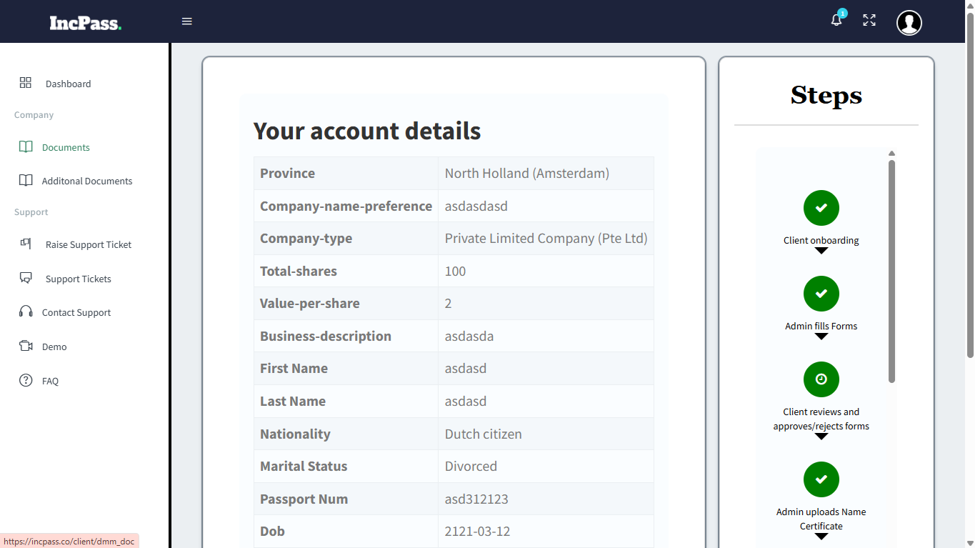Enter fullscreen mode with the expand icon
This screenshot has width=975, height=548.
coord(869,21)
